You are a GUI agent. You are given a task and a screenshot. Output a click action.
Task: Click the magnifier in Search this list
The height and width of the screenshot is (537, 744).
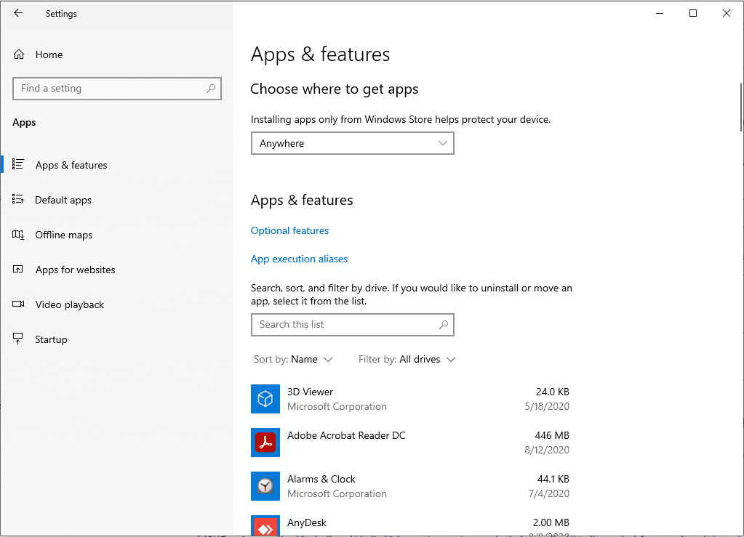point(444,325)
